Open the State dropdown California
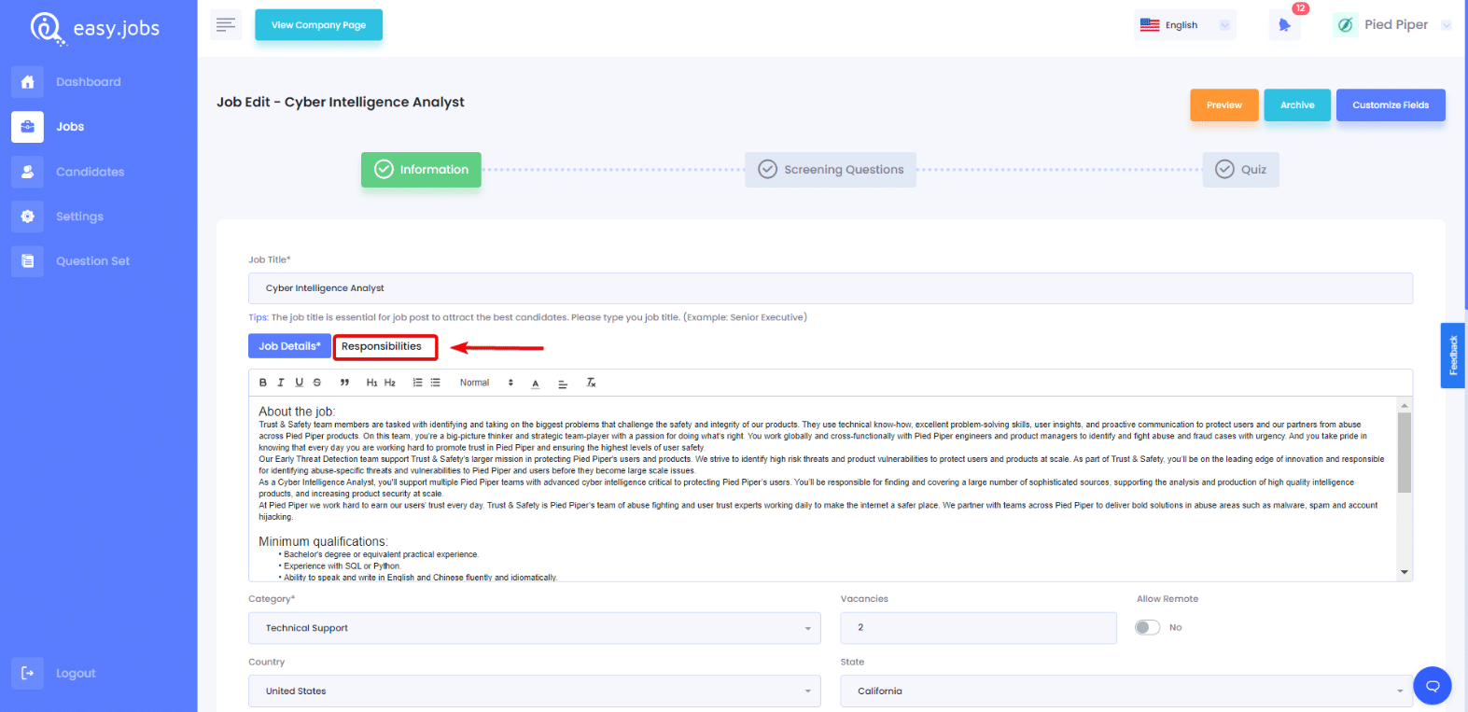 [x=1126, y=691]
